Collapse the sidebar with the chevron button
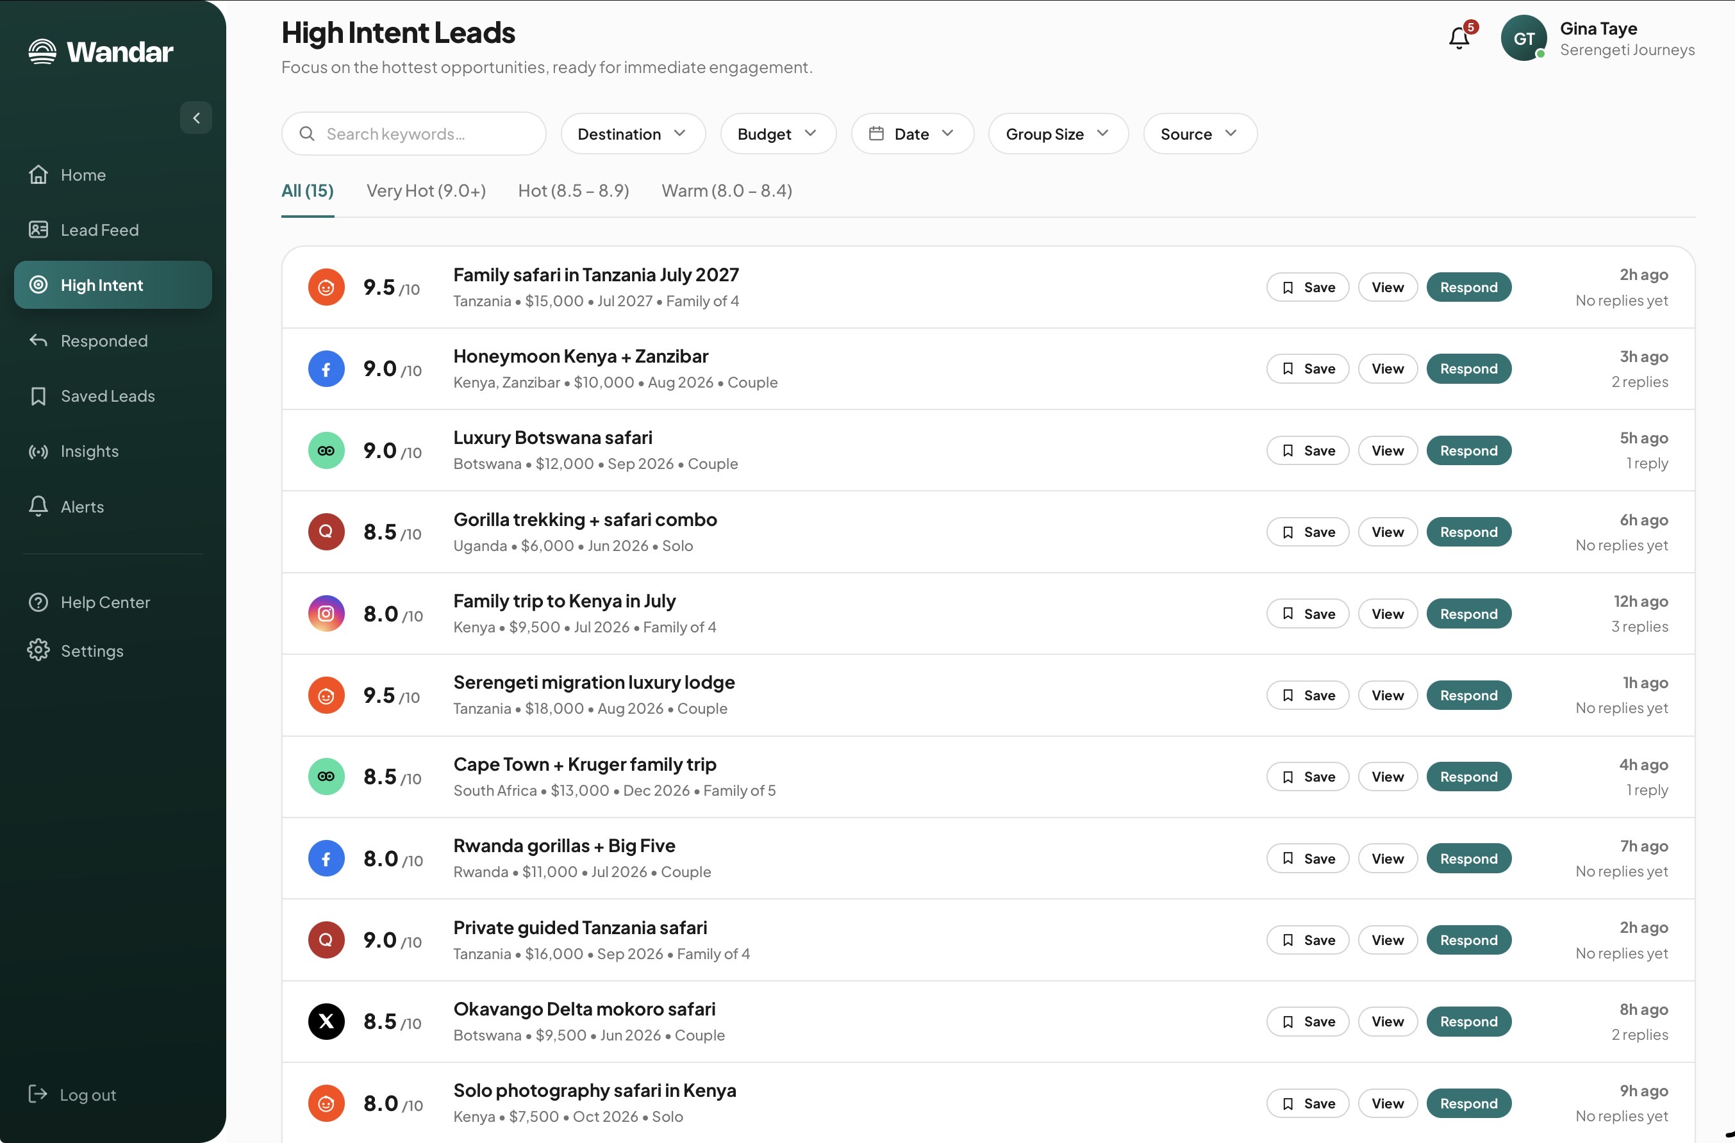1735x1143 pixels. 196,117
